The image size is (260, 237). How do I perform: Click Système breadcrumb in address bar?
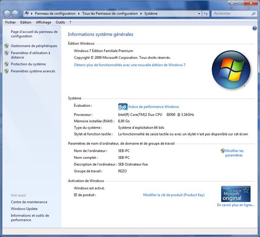point(151,13)
